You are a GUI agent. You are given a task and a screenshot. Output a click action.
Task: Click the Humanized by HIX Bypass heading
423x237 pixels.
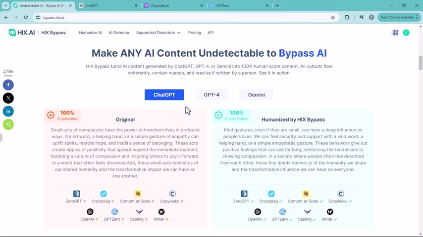click(x=293, y=119)
